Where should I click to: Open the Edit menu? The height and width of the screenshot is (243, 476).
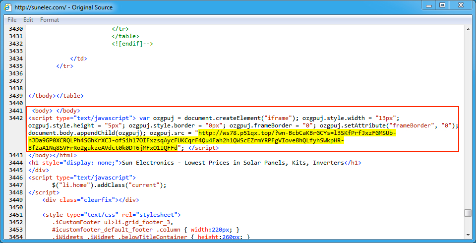[28, 20]
